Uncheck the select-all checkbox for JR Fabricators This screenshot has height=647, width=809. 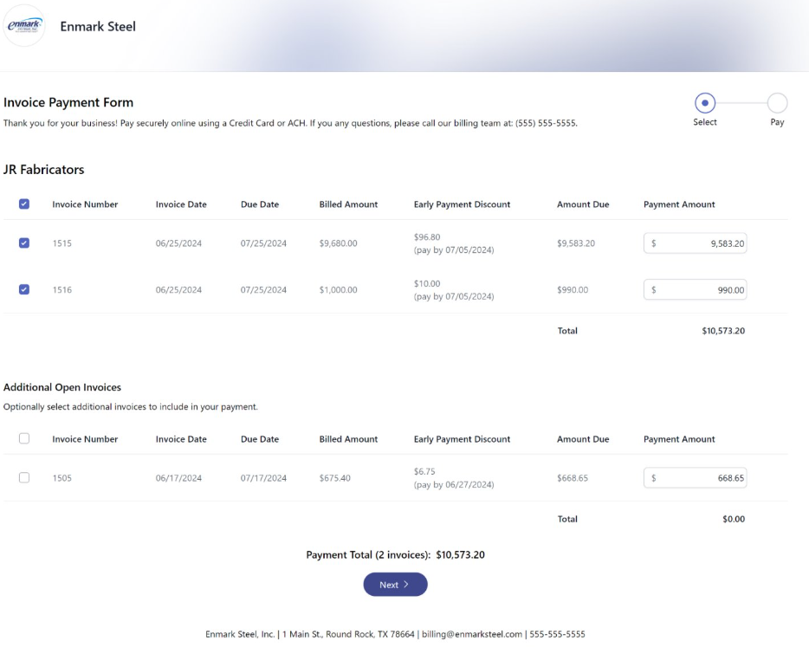click(24, 204)
